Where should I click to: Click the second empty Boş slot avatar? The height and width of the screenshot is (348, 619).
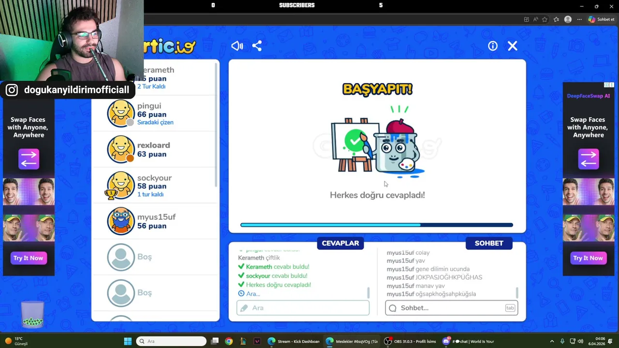[x=120, y=292]
